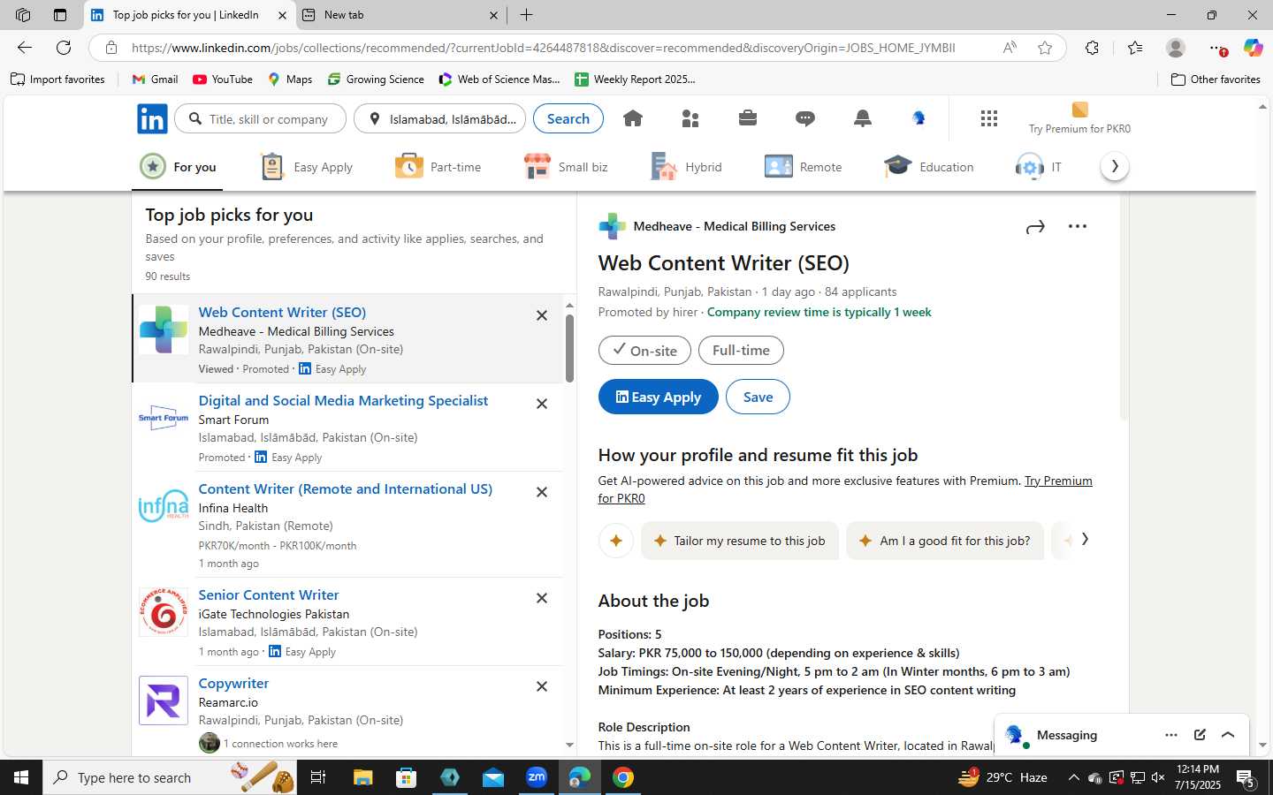Compose a new message in Messaging
1273x795 pixels.
pos(1200,735)
